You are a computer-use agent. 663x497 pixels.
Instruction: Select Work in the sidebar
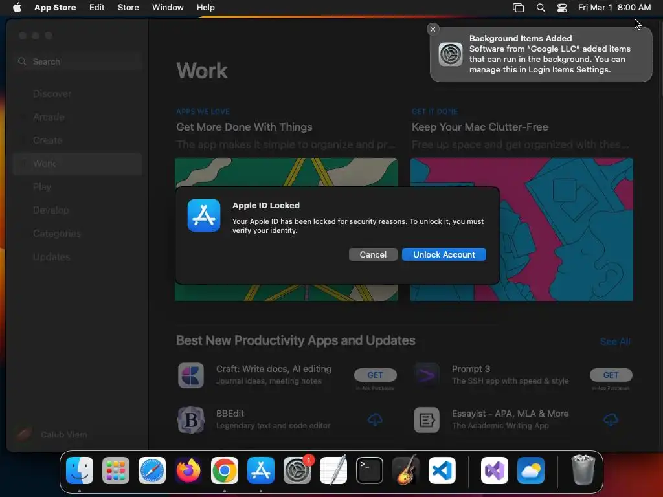click(x=78, y=164)
